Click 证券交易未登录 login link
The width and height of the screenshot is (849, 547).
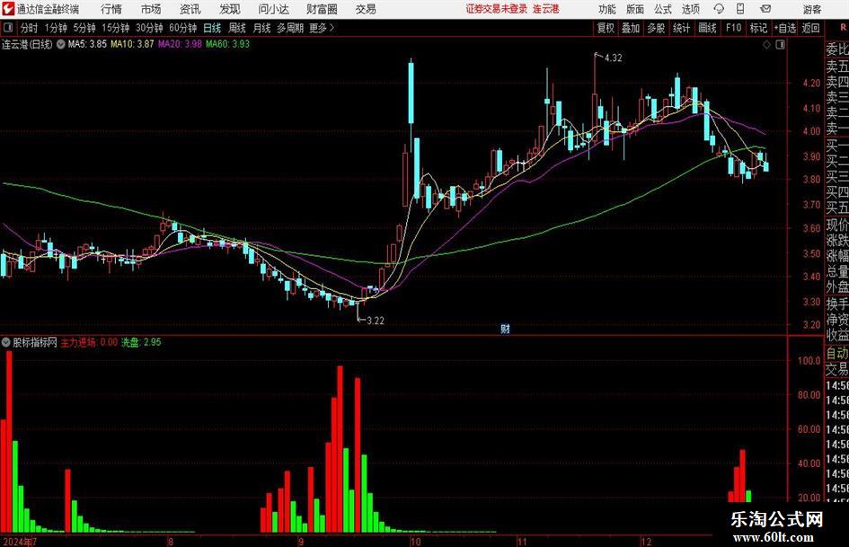(x=496, y=9)
